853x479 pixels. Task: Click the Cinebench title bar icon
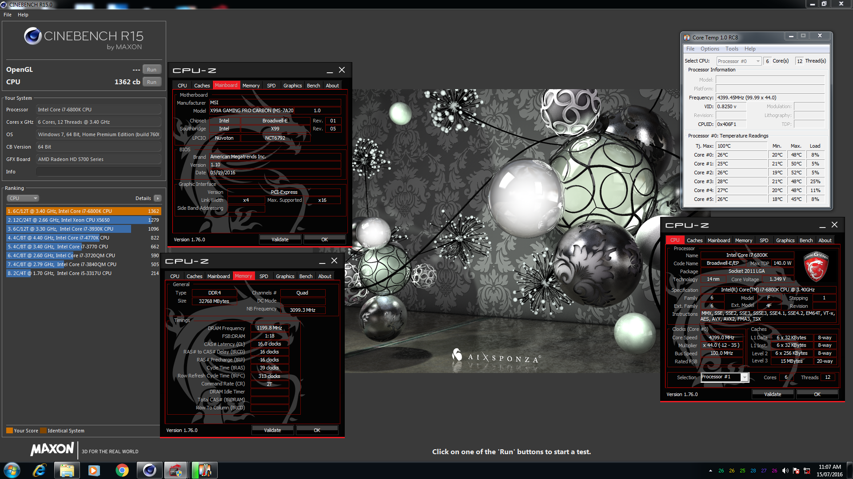(4, 4)
